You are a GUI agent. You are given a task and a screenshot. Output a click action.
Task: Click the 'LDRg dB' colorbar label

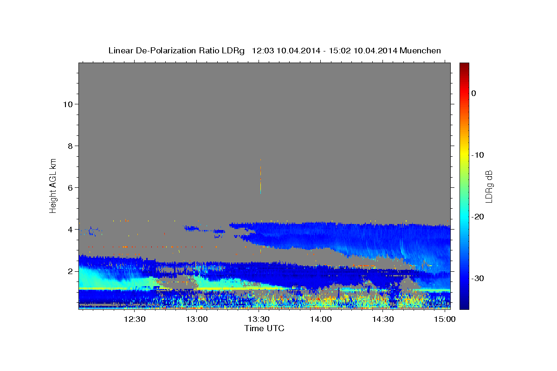(x=488, y=186)
